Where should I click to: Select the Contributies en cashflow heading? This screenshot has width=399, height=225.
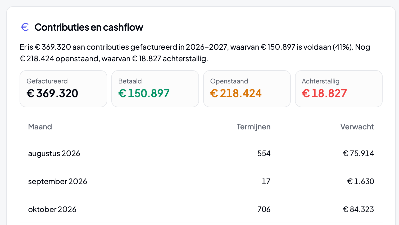click(x=89, y=27)
